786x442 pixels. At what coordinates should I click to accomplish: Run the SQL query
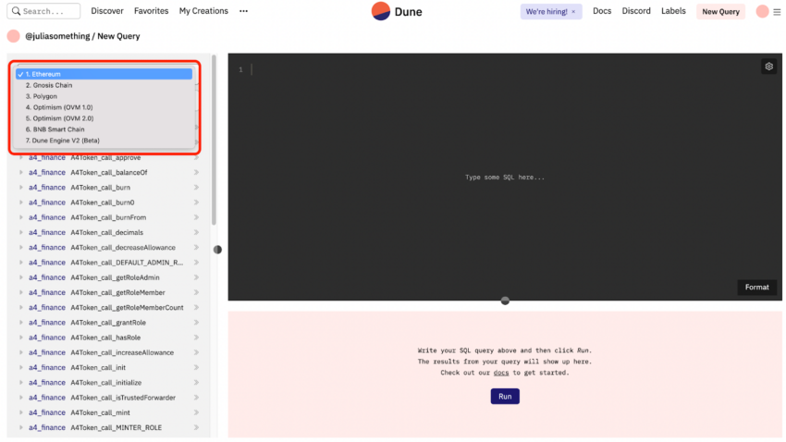tap(505, 397)
